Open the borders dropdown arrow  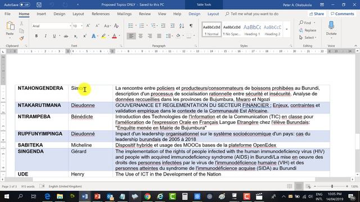tap(194, 36)
